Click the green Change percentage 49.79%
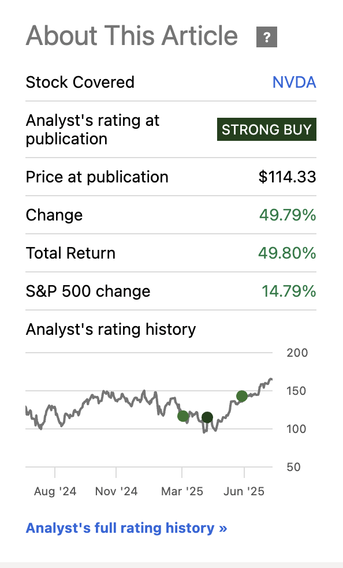343x568 pixels. pyautogui.click(x=289, y=215)
